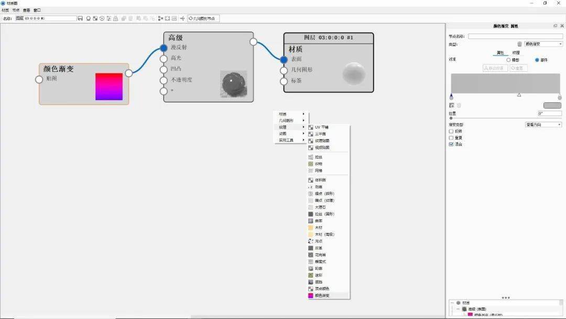This screenshot has height=319, width=566.
Task: Click the Save icon on the toolbar
Action: 80,18
